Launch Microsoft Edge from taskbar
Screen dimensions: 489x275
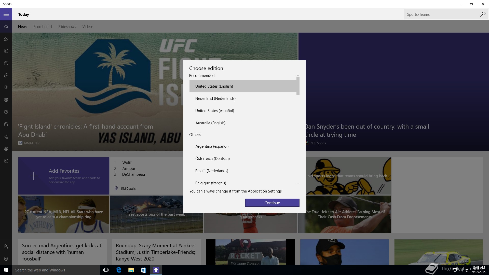(x=119, y=270)
